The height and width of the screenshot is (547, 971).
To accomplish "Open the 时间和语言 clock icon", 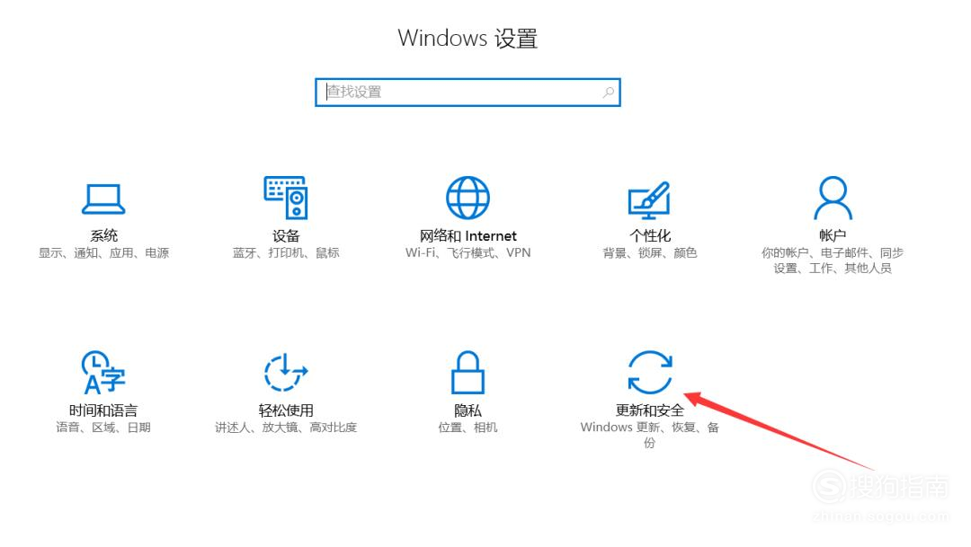I will [x=103, y=373].
